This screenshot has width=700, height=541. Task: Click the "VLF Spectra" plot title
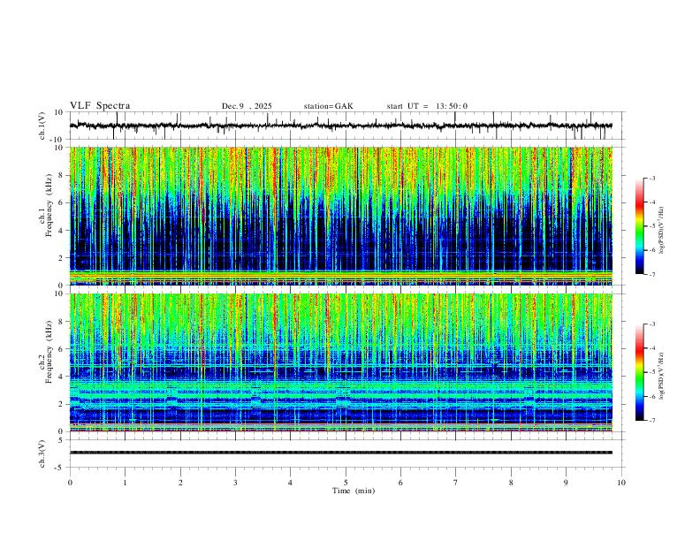click(x=100, y=106)
